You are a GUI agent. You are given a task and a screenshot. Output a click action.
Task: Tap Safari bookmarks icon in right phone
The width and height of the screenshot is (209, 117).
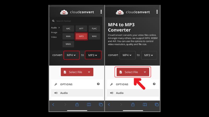click(145, 105)
